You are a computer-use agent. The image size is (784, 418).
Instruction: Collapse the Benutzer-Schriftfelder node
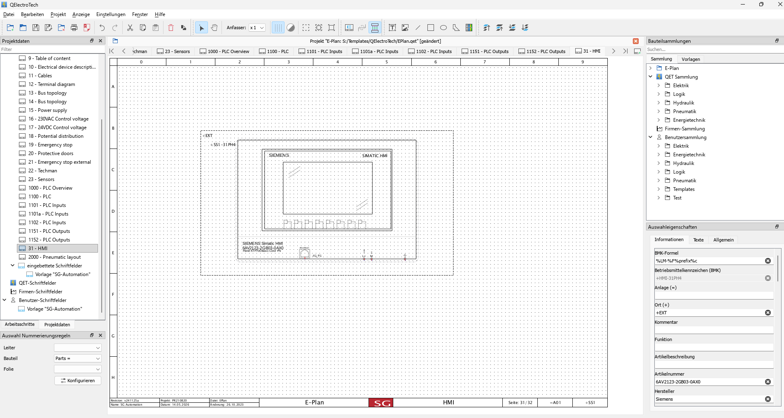click(x=5, y=300)
